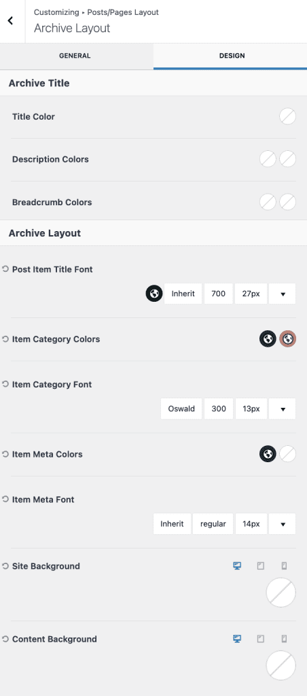
Task: Open global palette for Post Item Title Font
Action: (154, 294)
